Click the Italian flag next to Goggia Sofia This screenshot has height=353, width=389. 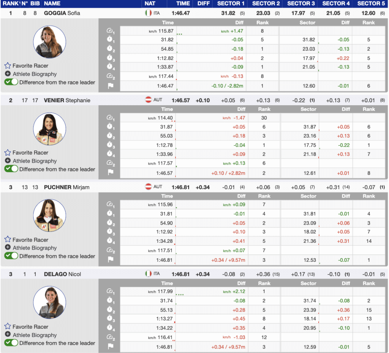pos(149,13)
